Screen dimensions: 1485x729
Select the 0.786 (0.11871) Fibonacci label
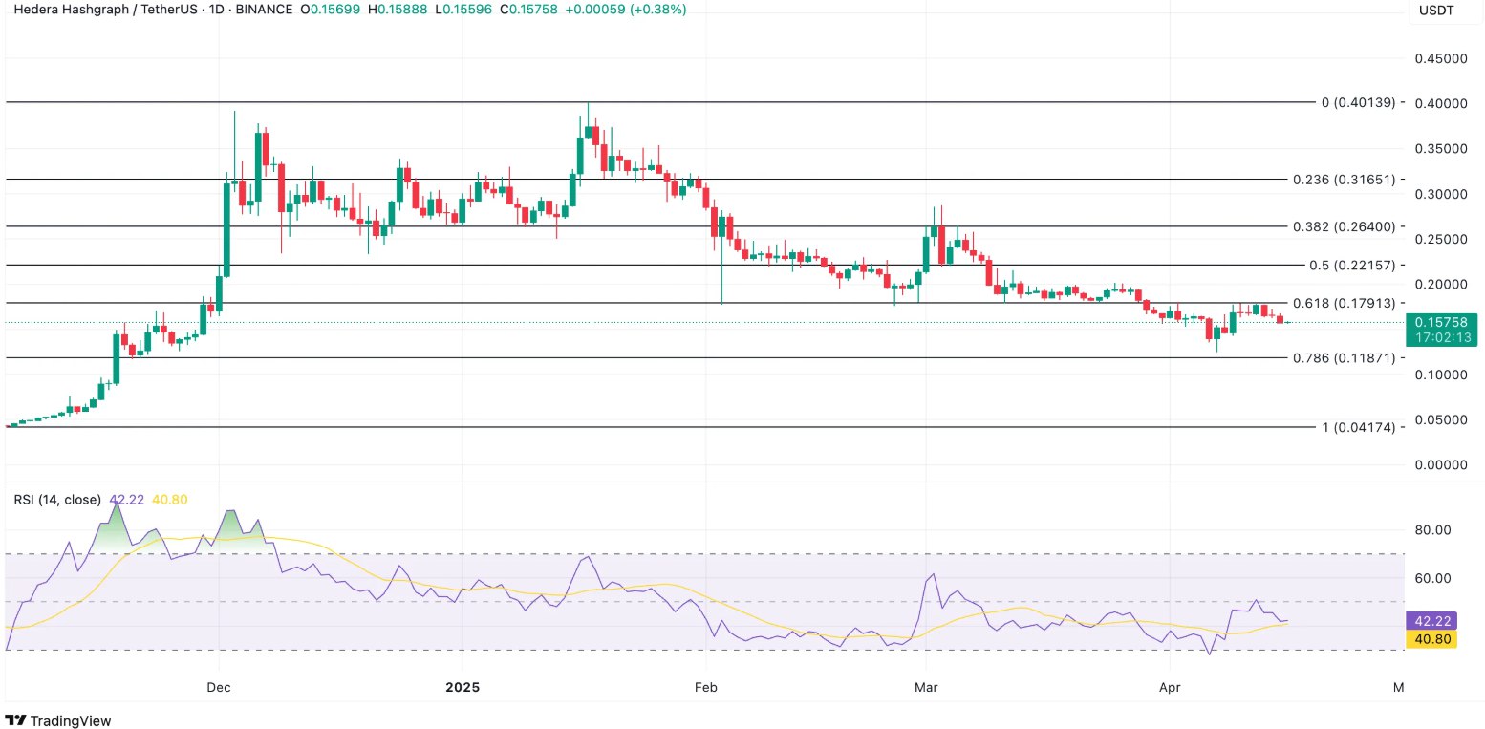click(1344, 358)
